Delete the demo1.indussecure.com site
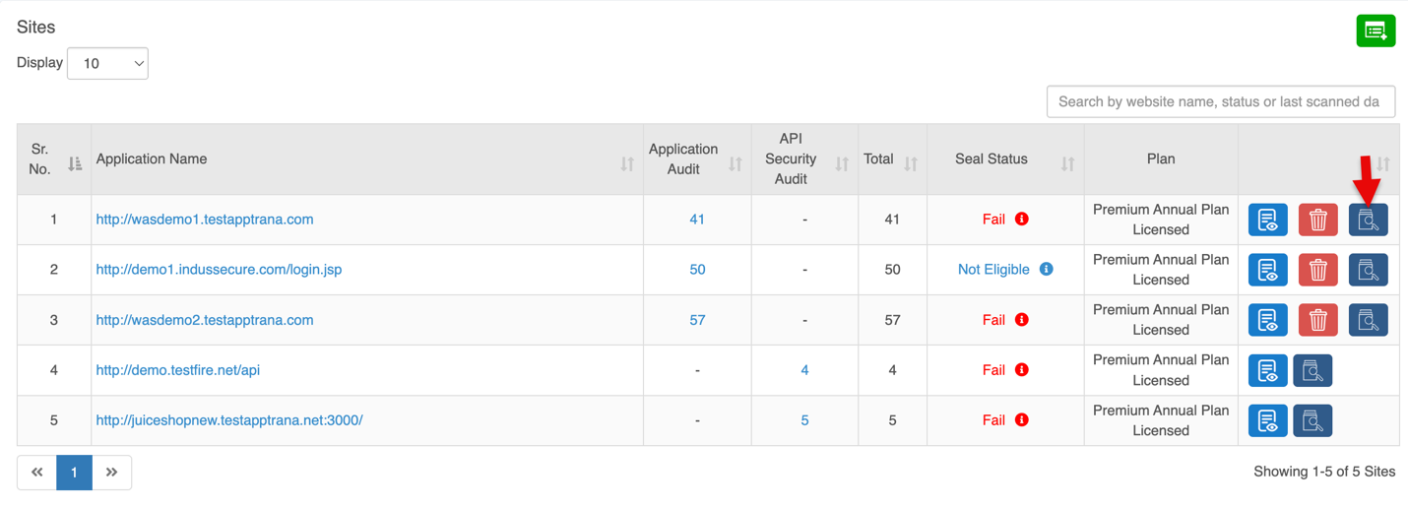1408x508 pixels. pos(1317,270)
